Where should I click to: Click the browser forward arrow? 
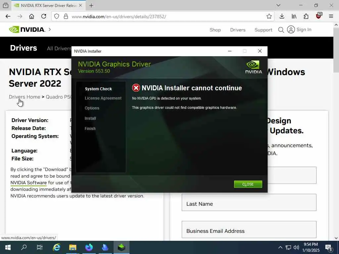pyautogui.click(x=20, y=17)
